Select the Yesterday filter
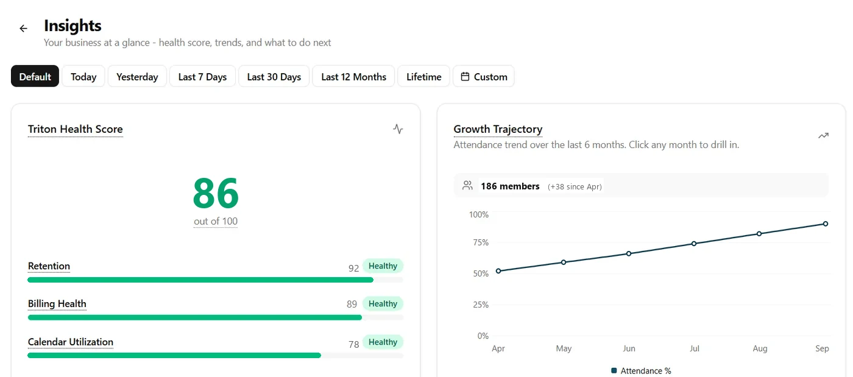 pyautogui.click(x=137, y=77)
